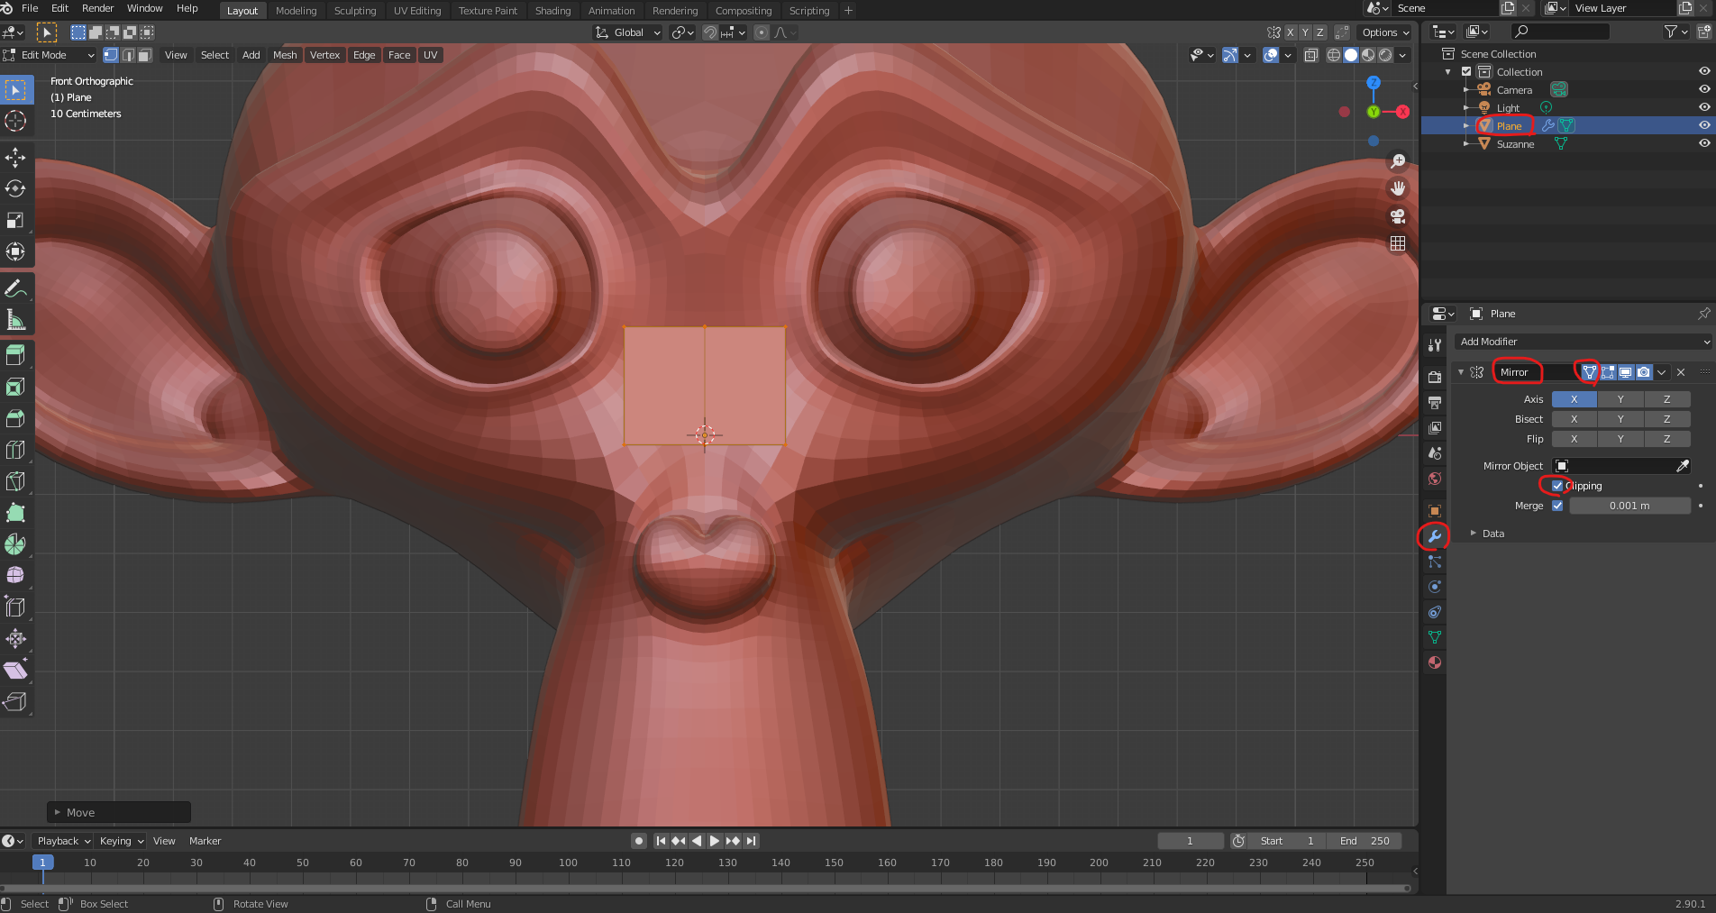Toggle the Clipping checkbox in Mirror modifier
The width and height of the screenshot is (1716, 913).
(x=1557, y=486)
